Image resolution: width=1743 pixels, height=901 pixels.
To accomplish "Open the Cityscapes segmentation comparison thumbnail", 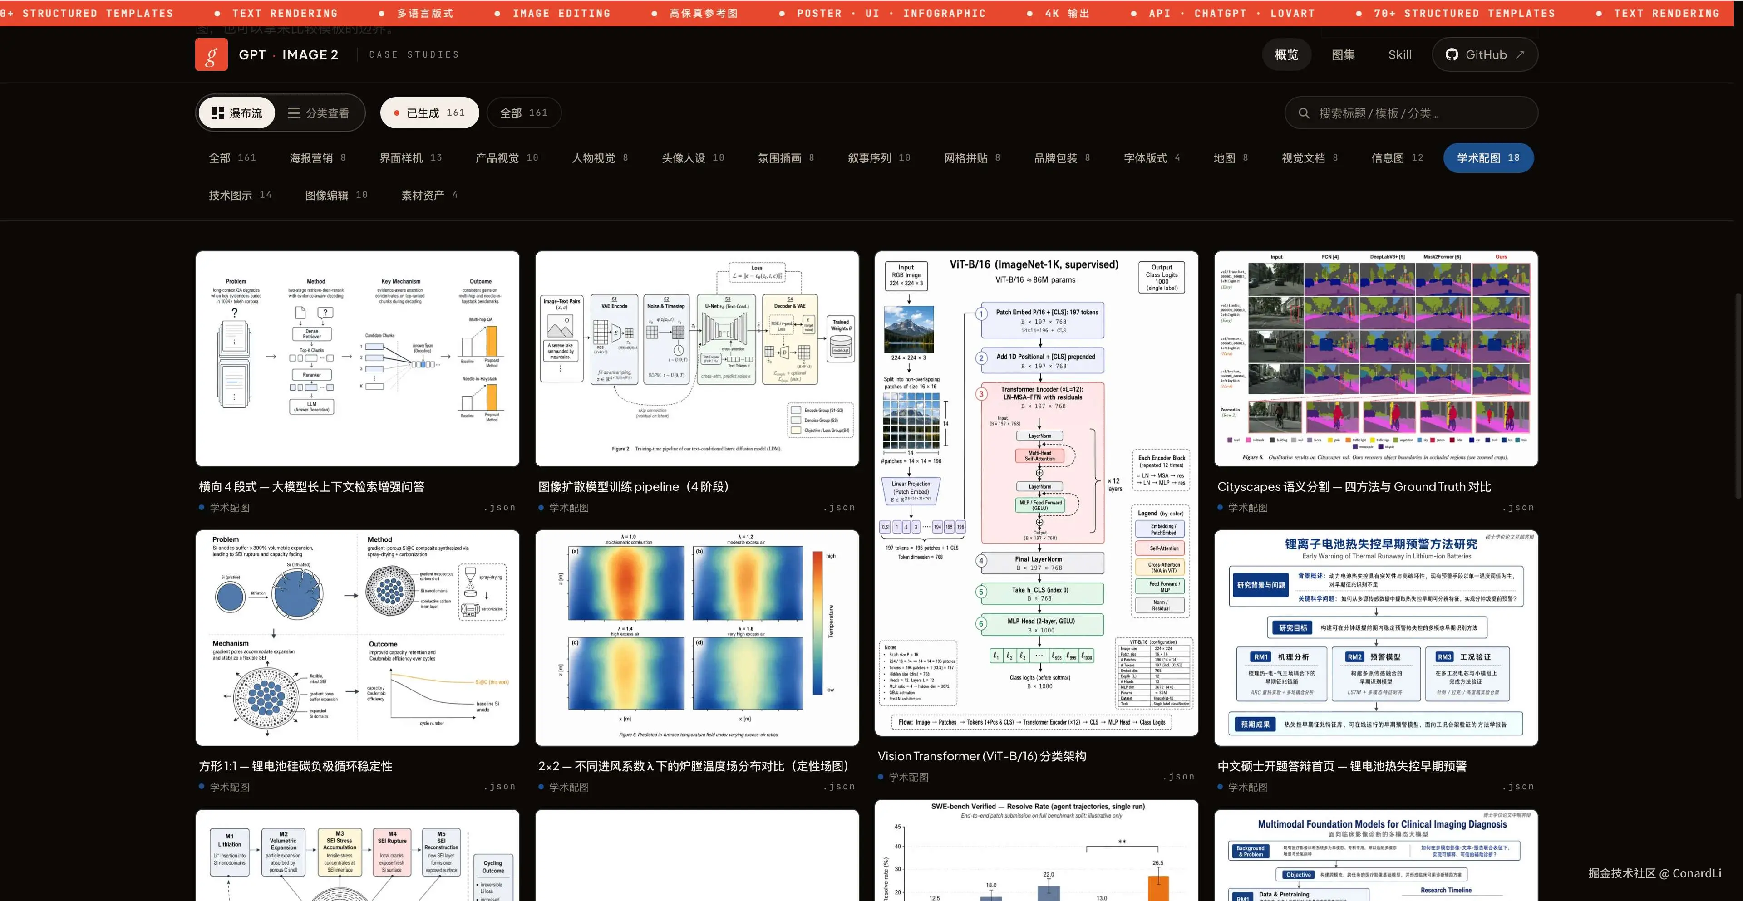I will pyautogui.click(x=1375, y=358).
